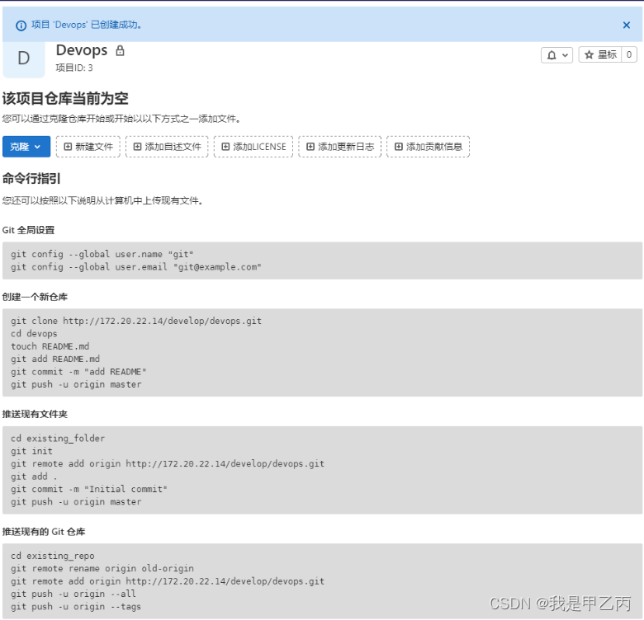Click the git clone devops.git command line
This screenshot has width=644, height=620.
(x=136, y=321)
